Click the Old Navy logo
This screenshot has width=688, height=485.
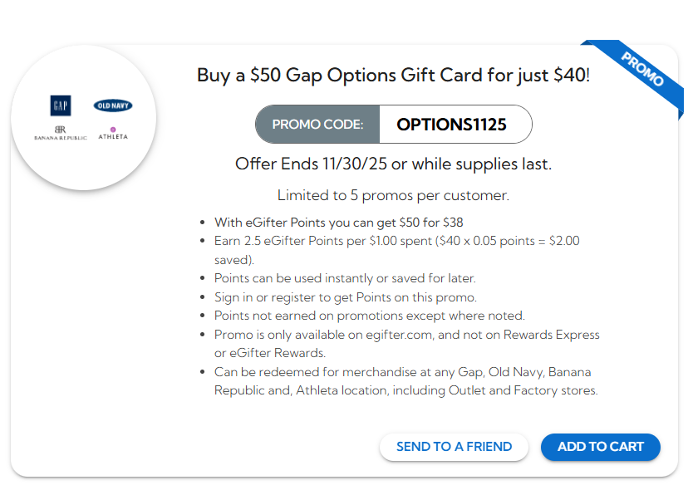tap(113, 105)
